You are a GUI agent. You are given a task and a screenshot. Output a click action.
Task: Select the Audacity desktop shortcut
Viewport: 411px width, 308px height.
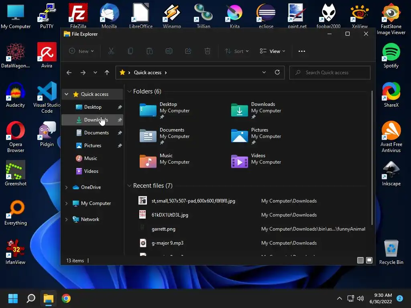(x=16, y=95)
